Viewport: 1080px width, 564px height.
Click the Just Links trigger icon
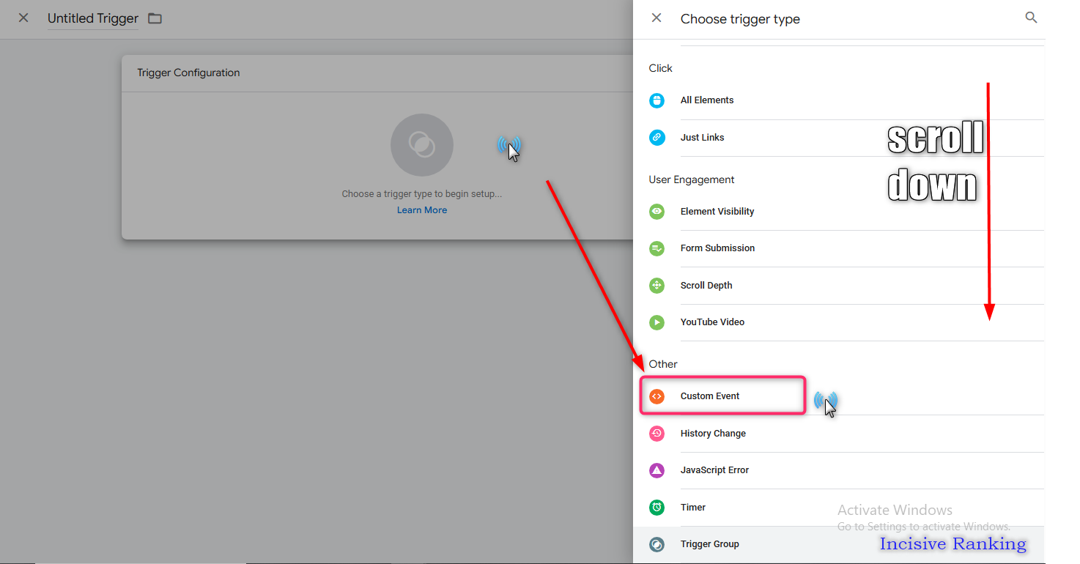657,137
